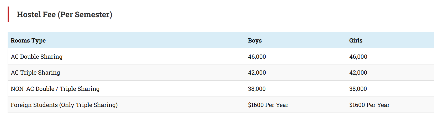
Task: Click '(Only Triple Sharing)' in the last row
Action: point(88,105)
